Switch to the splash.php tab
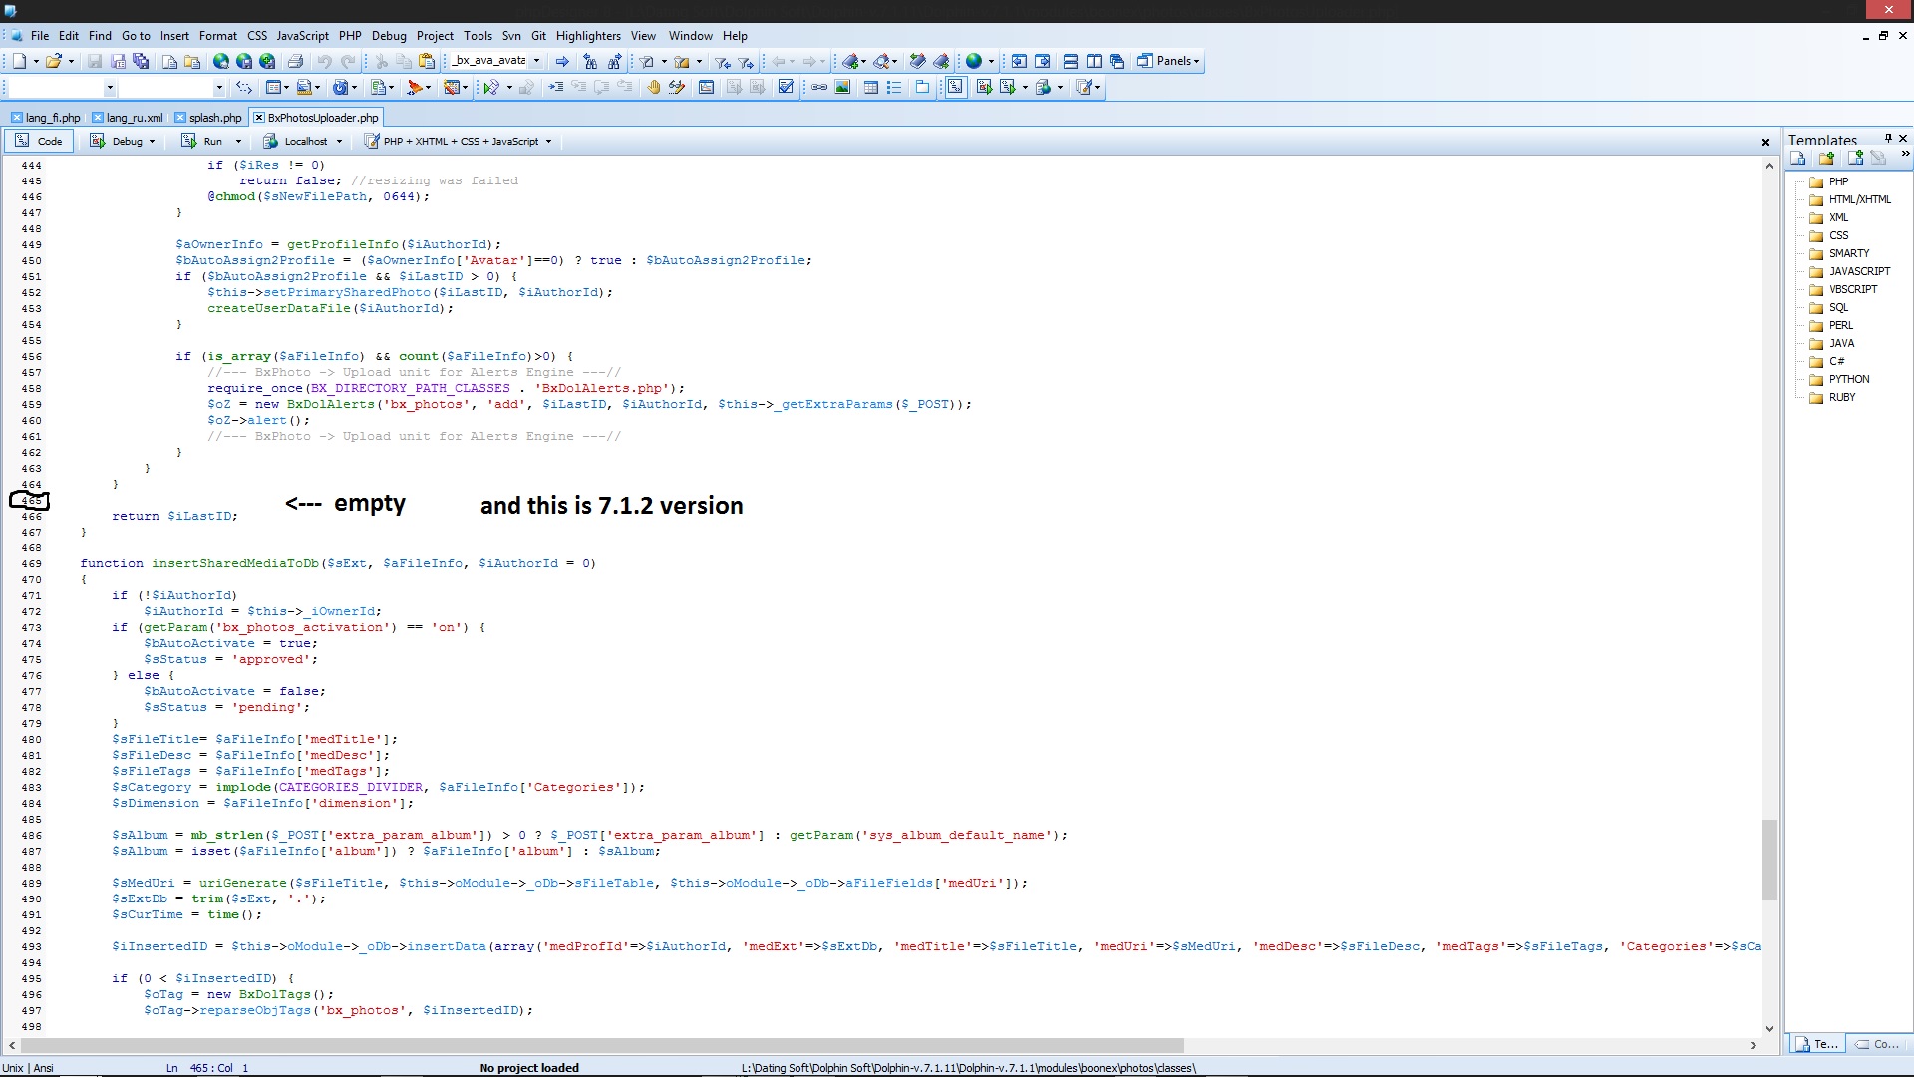The image size is (1914, 1077). pyautogui.click(x=215, y=118)
